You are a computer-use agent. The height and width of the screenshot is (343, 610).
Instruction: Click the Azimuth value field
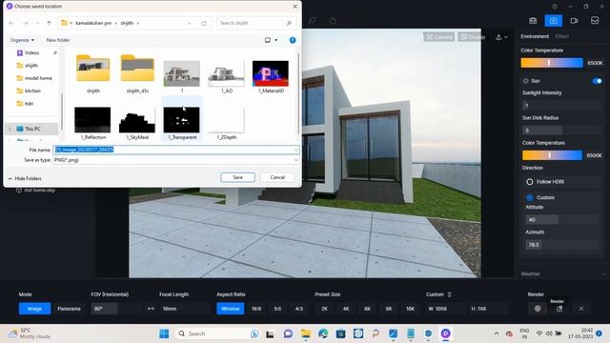click(561, 245)
